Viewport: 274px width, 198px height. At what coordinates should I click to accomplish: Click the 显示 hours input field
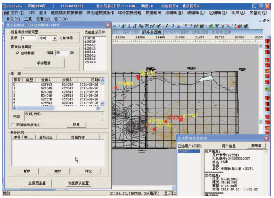tap(28, 38)
